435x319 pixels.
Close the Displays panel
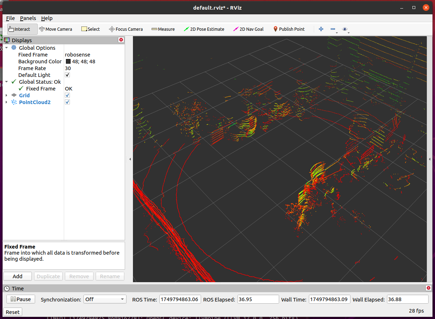[x=121, y=40]
